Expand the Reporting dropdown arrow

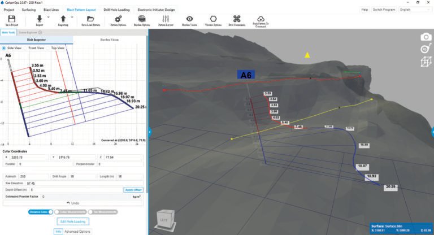coord(72,17)
